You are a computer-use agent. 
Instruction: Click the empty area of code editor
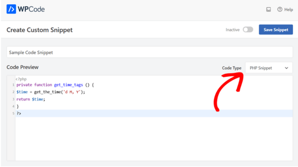tap(154, 139)
